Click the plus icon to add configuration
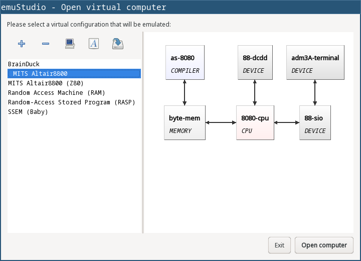 coord(22,44)
